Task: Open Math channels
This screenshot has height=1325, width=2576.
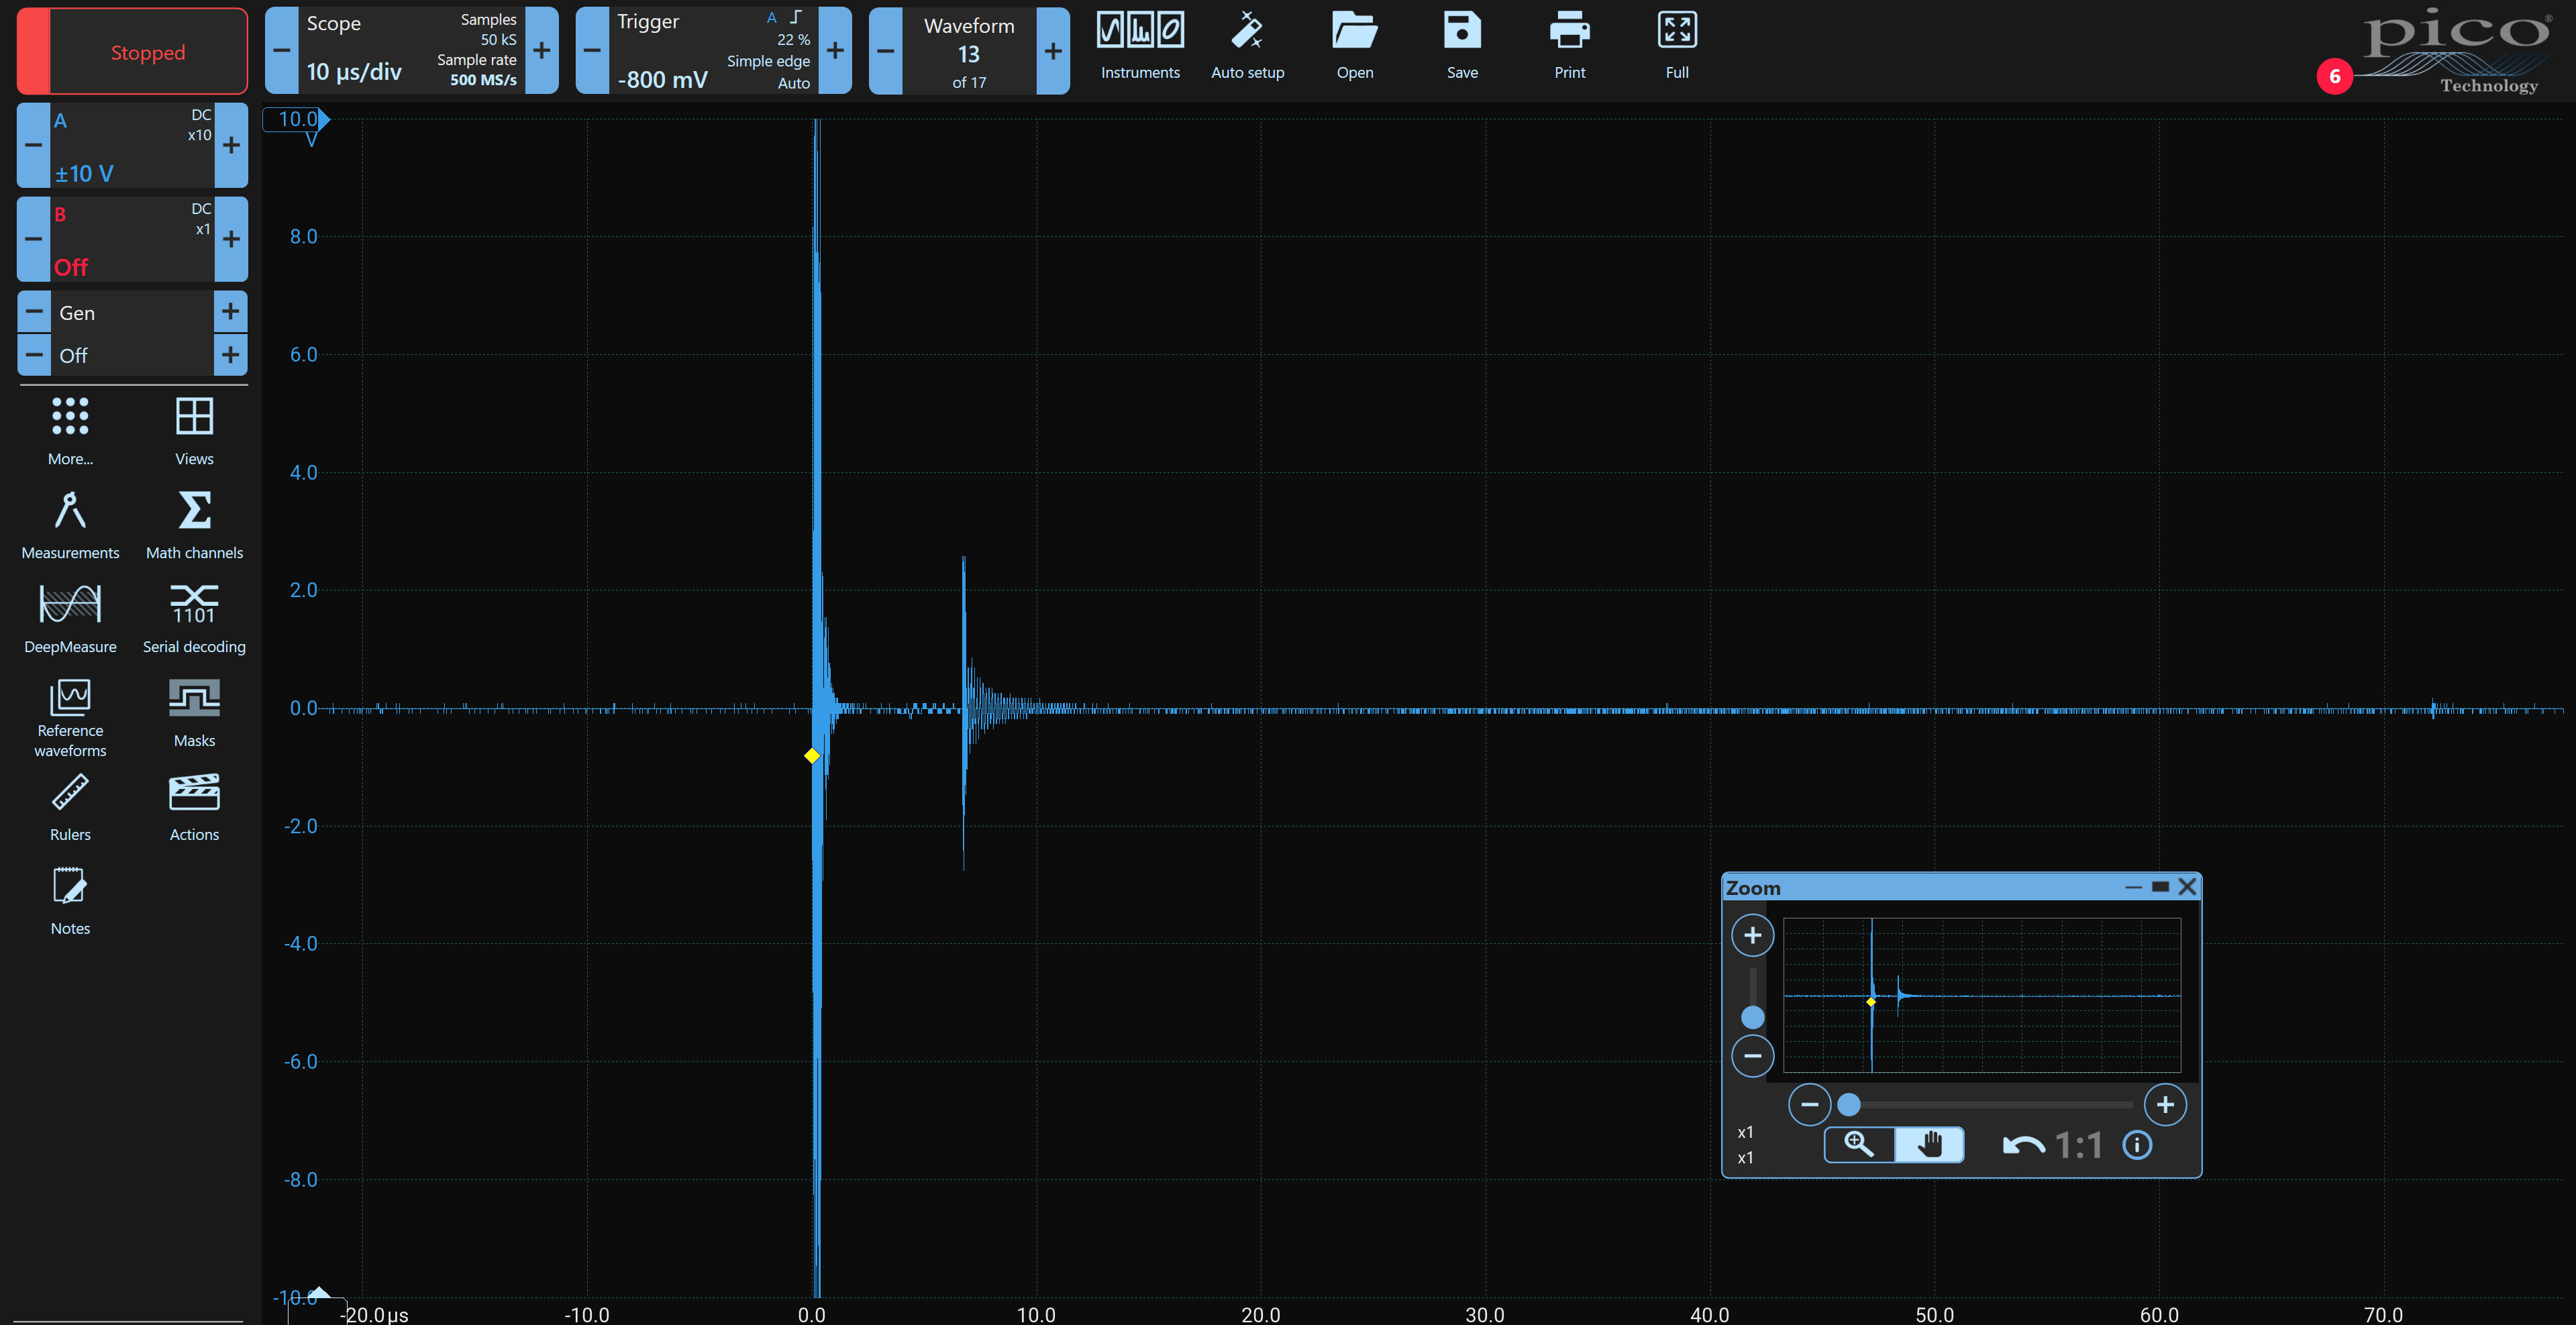Action: tap(194, 525)
